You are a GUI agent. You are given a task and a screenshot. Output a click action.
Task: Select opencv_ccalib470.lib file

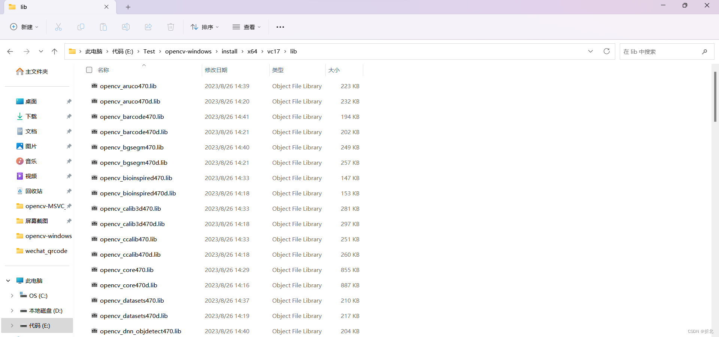pyautogui.click(x=128, y=239)
